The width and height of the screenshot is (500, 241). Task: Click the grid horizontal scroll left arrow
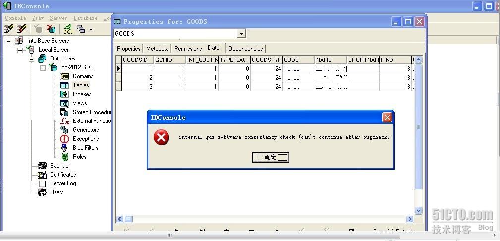click(119, 219)
